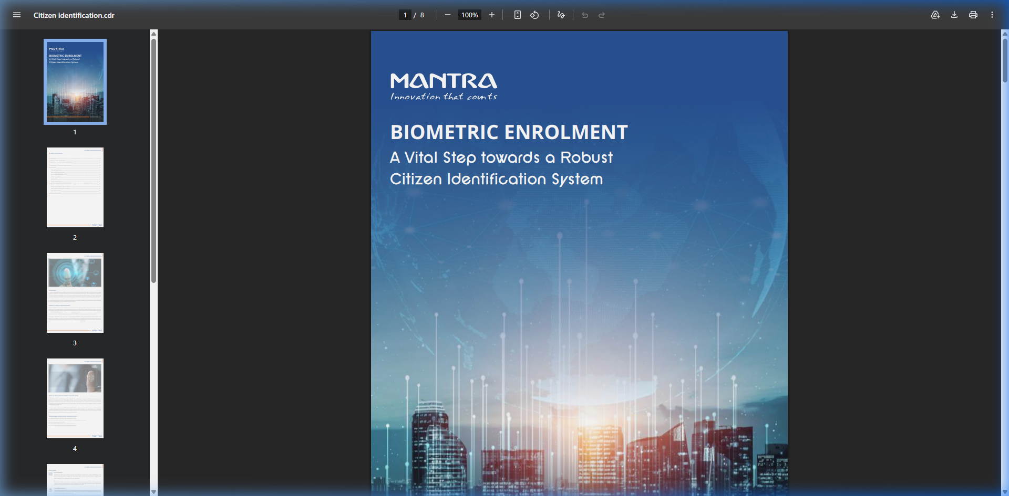Open page 3 thumbnail with fingerprint image
Viewport: 1009px width, 496px height.
(75, 293)
